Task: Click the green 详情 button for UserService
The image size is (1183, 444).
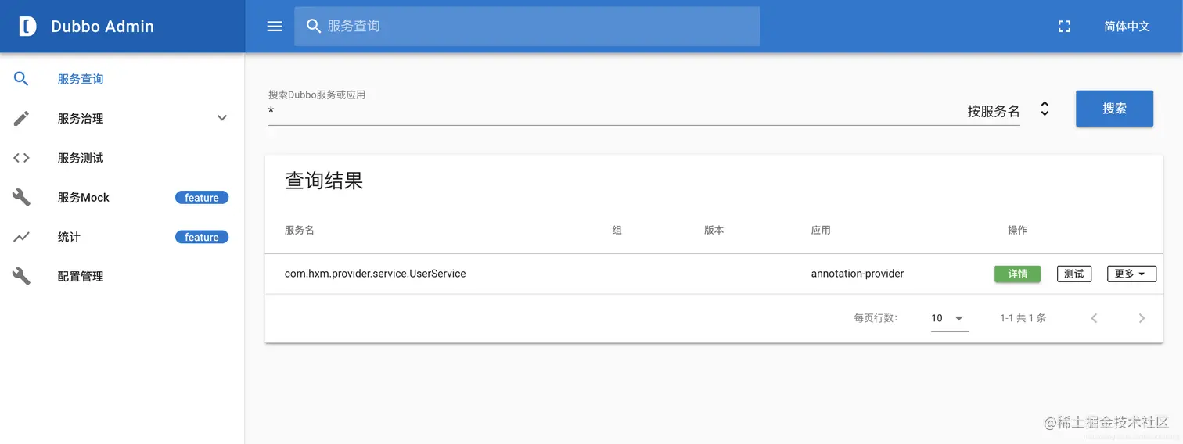Action: point(1017,274)
